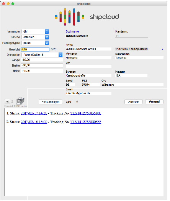The width and height of the screenshot is (170, 201).
Task: Click the Email field
Action: coord(88,93)
